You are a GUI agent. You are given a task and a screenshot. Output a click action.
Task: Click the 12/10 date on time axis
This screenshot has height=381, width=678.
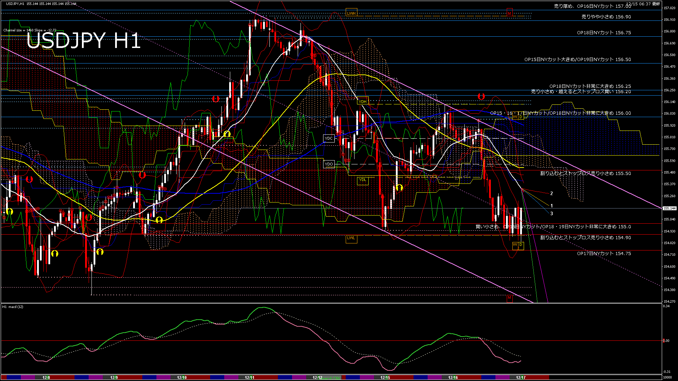[x=182, y=377]
